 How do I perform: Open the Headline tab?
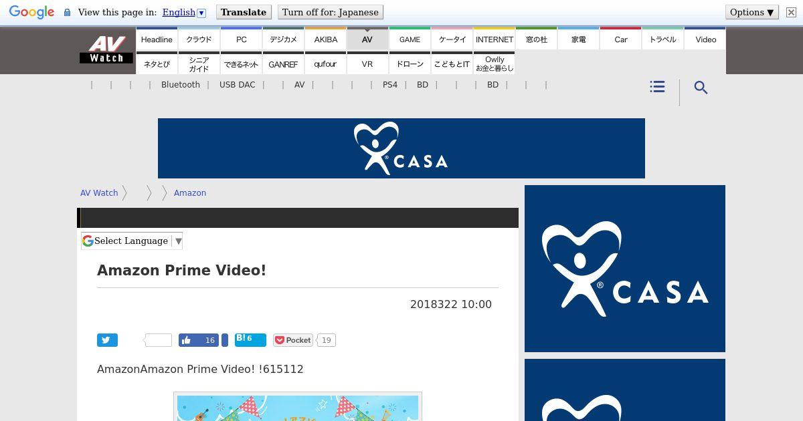[x=157, y=39]
